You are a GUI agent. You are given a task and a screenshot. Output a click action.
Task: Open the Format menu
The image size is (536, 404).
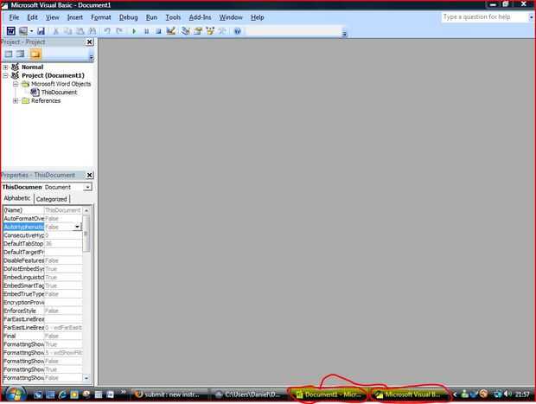pos(101,17)
